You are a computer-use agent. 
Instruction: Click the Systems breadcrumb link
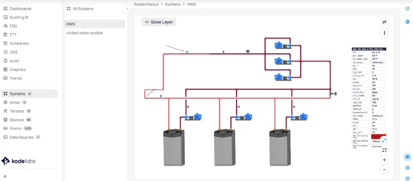(x=173, y=4)
